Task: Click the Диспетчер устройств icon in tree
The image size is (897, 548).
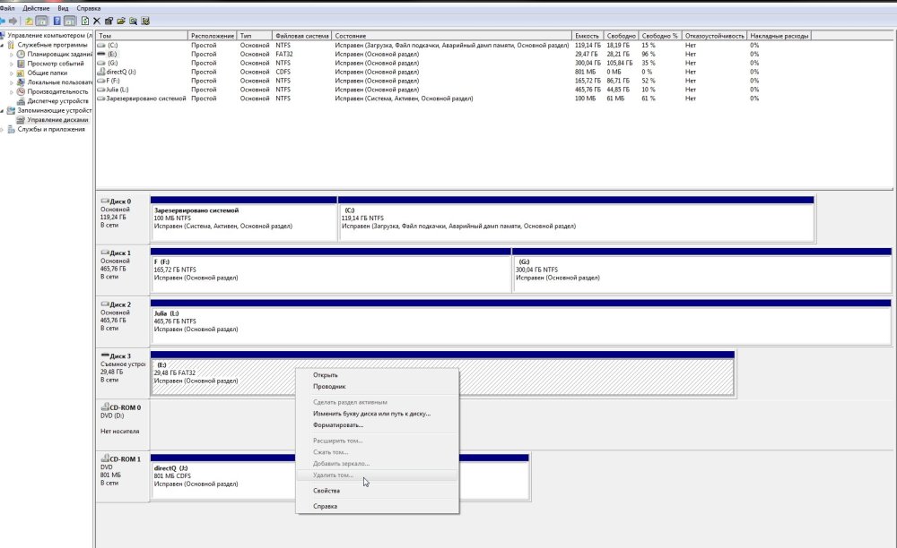Action: (x=22, y=101)
